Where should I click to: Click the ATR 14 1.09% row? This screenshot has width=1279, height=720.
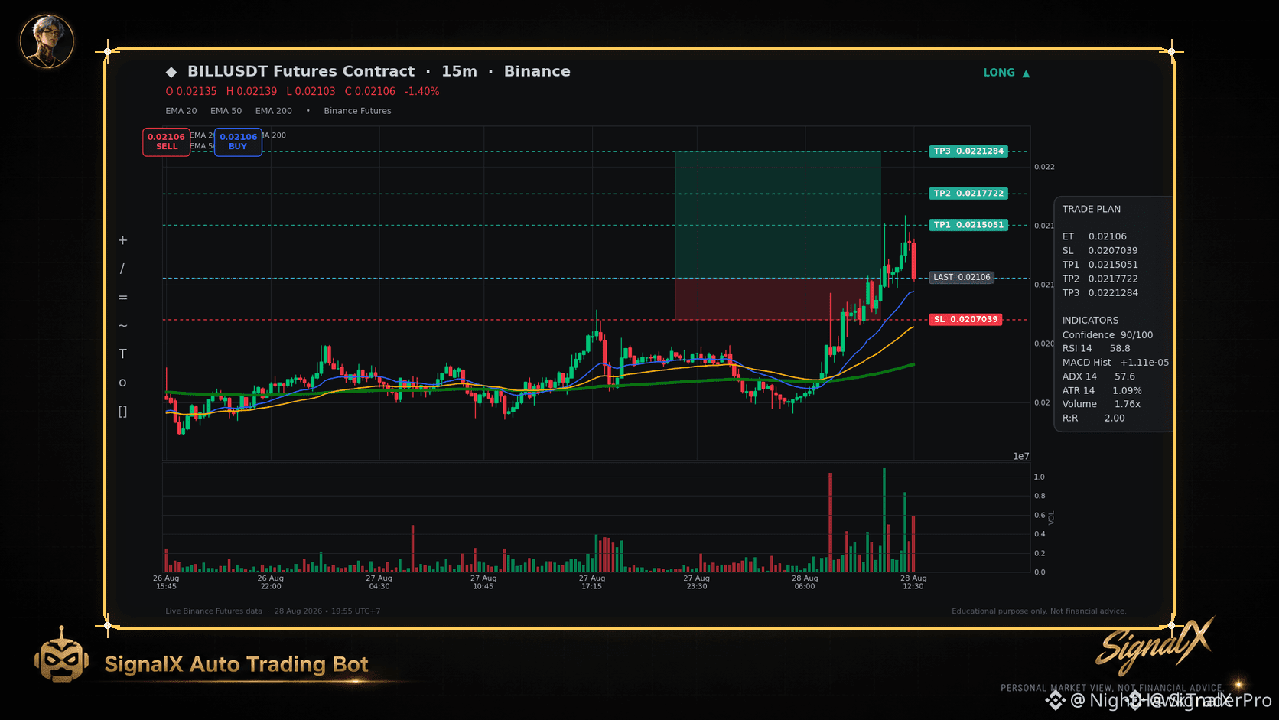[1102, 390]
